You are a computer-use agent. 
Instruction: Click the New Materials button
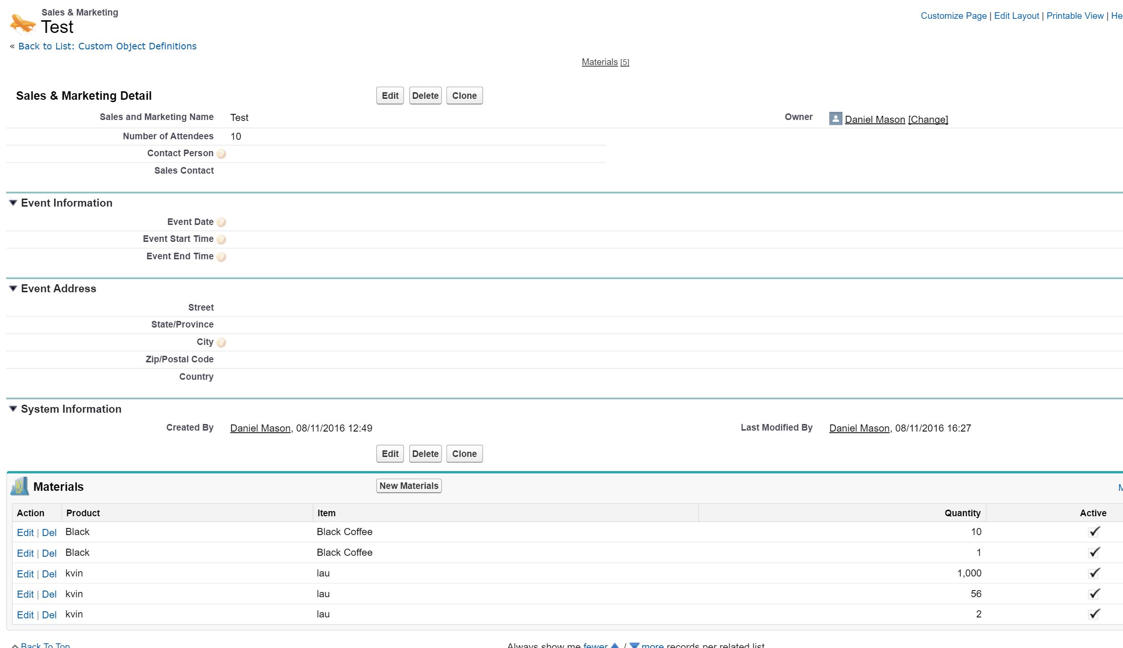click(409, 486)
